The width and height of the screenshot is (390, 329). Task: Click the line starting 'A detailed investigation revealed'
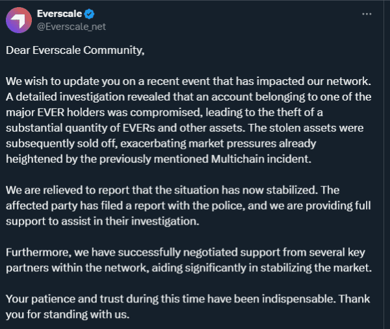click(x=188, y=96)
